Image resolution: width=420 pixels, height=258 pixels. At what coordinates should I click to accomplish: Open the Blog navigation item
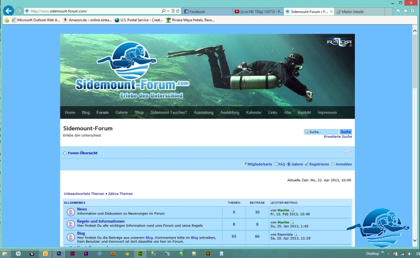pos(86,112)
